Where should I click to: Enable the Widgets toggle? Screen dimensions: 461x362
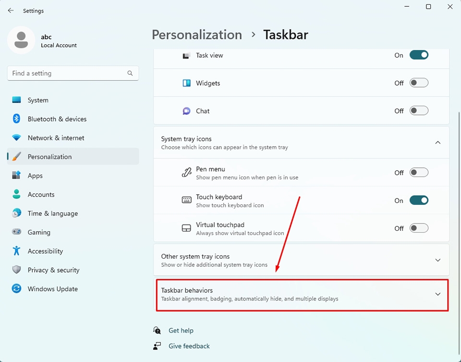pyautogui.click(x=418, y=83)
